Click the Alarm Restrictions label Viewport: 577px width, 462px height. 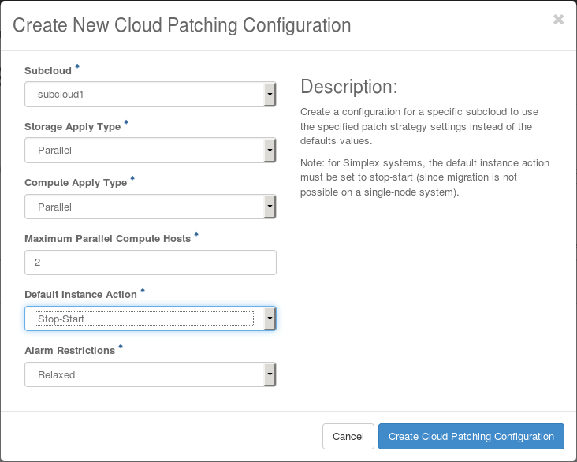click(69, 350)
